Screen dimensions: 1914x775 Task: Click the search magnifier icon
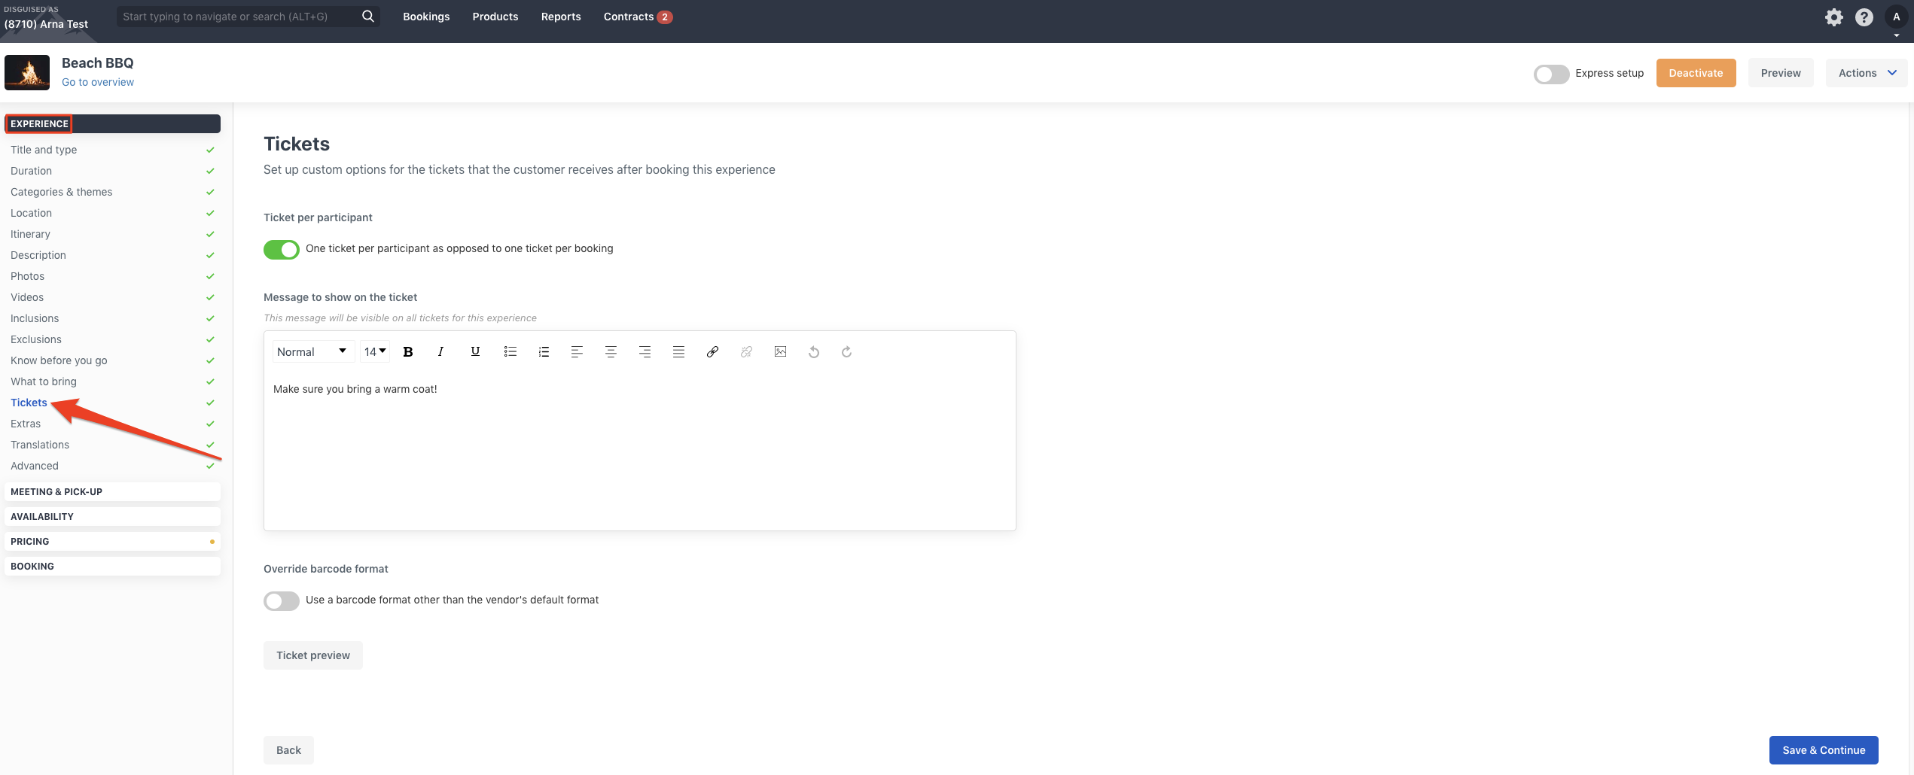pyautogui.click(x=367, y=17)
